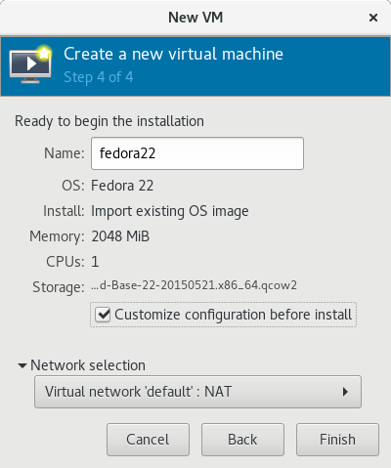The image size is (391, 468).
Task: Click the 'Import existing OS image' text
Action: (170, 211)
